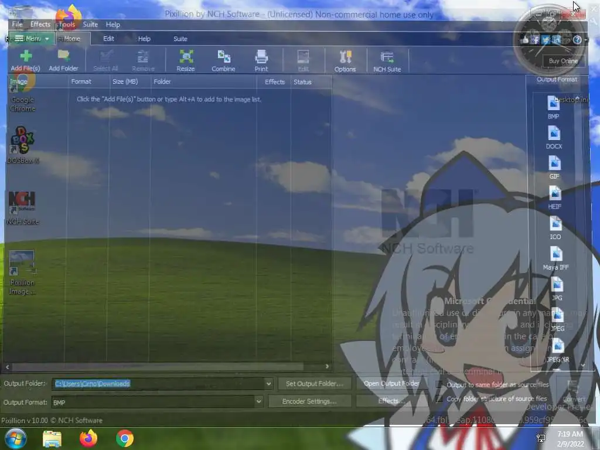The height and width of the screenshot is (450, 600).
Task: Click the Add File(s) green plus icon
Action: coord(26,56)
